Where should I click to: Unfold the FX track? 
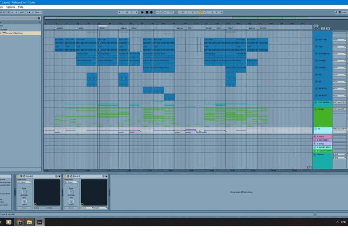pyautogui.click(x=315, y=129)
